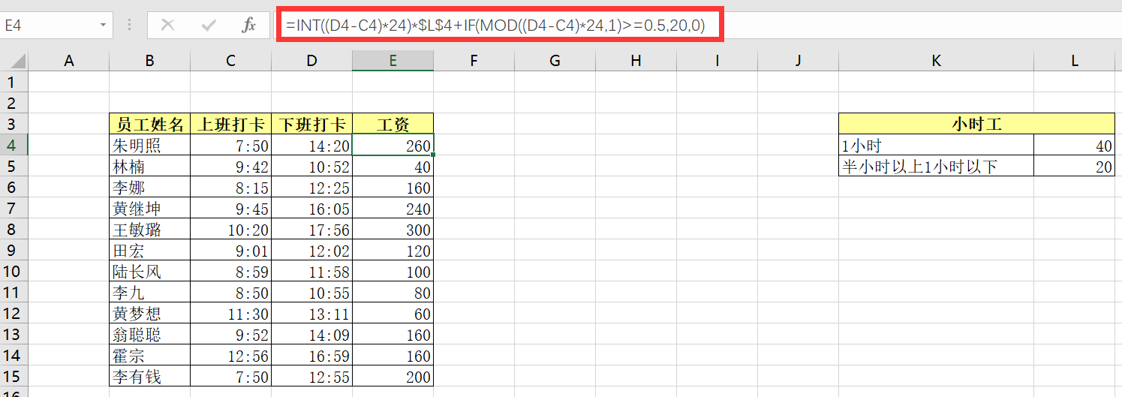Click the 上班打卡 header cell
The image size is (1122, 397).
231,124
